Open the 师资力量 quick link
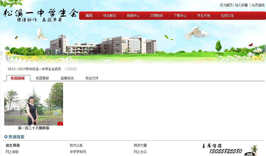 pyautogui.click(x=140, y=146)
